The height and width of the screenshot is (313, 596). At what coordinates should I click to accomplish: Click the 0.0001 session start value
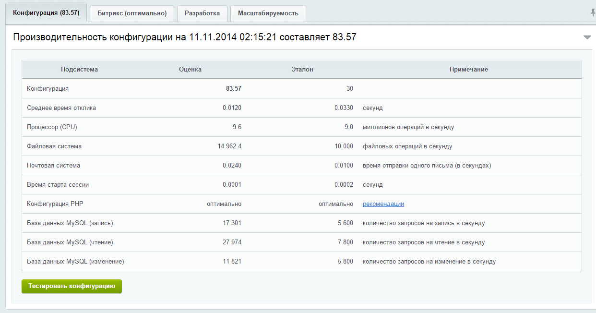(232, 185)
